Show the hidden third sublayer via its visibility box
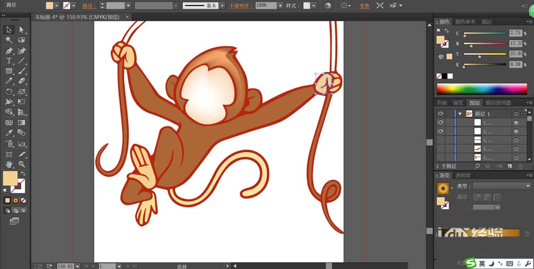Image resolution: width=534 pixels, height=269 pixels. click(x=441, y=140)
